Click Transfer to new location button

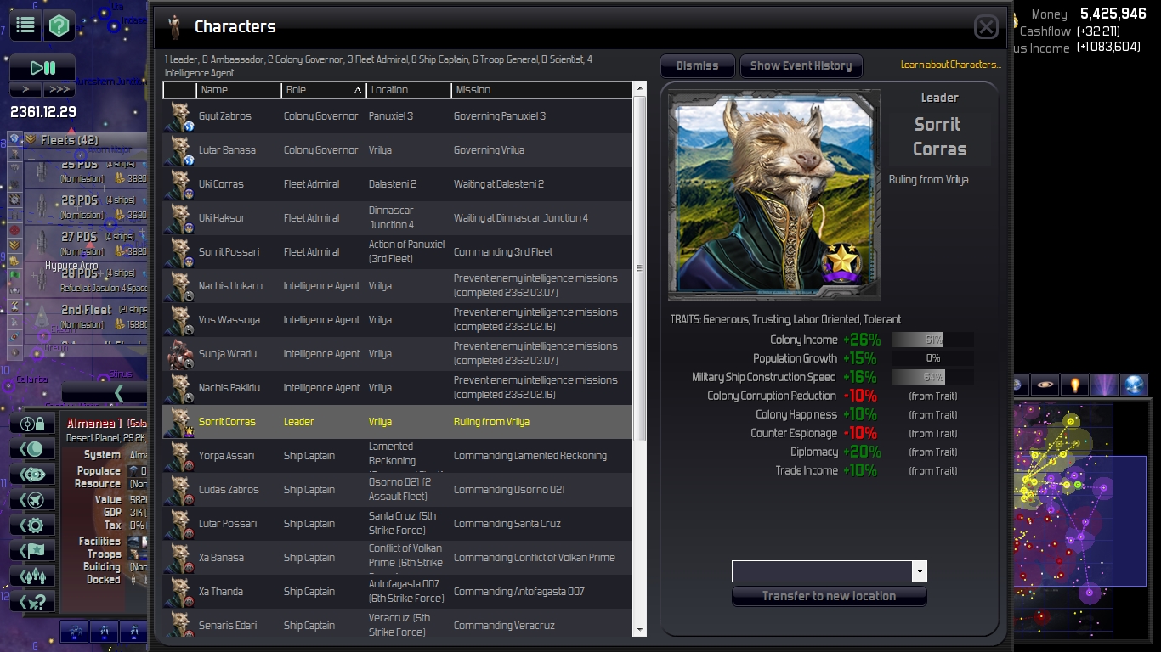(829, 596)
